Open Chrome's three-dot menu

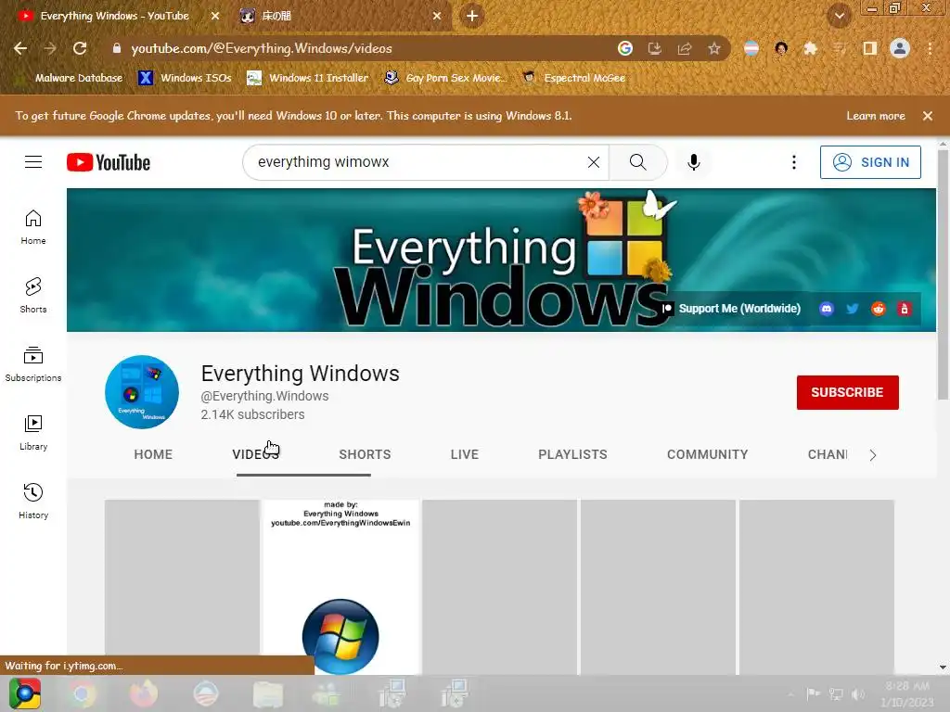pyautogui.click(x=930, y=48)
